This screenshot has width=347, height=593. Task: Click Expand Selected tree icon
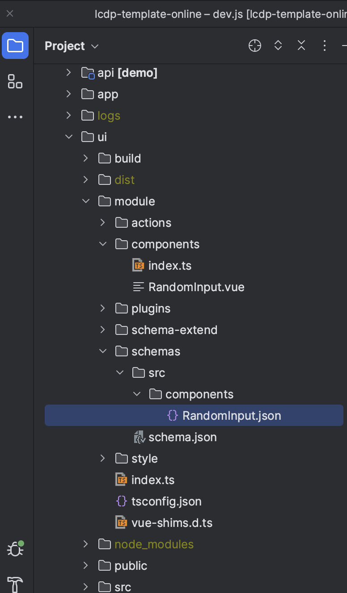278,46
